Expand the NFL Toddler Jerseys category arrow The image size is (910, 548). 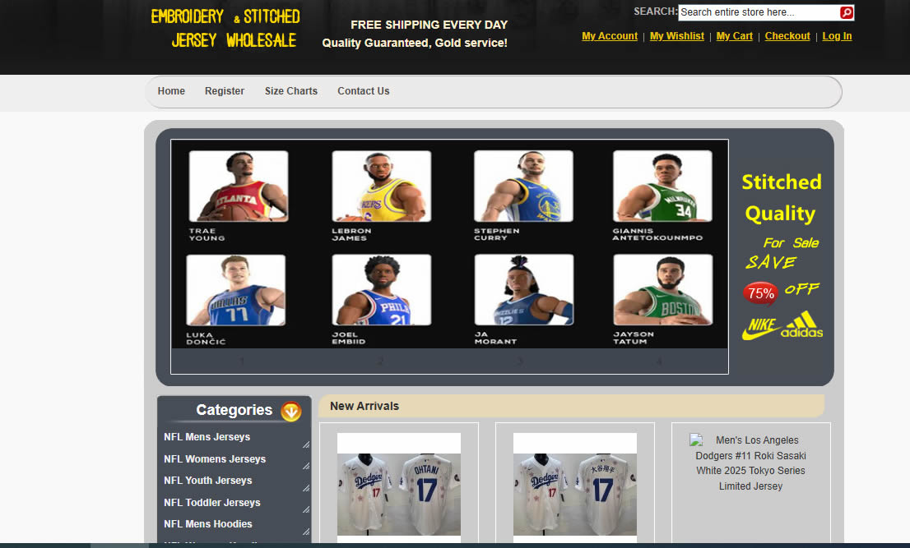coord(306,509)
